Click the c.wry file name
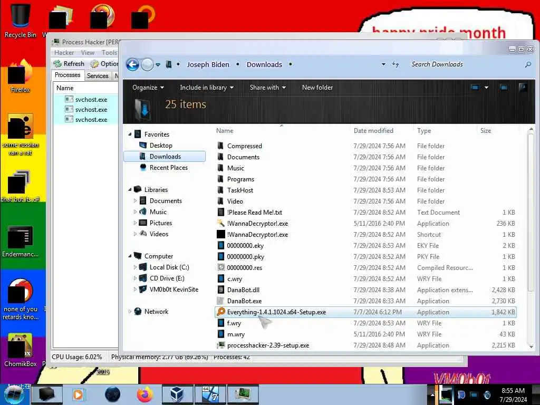The image size is (540, 405). 235,278
